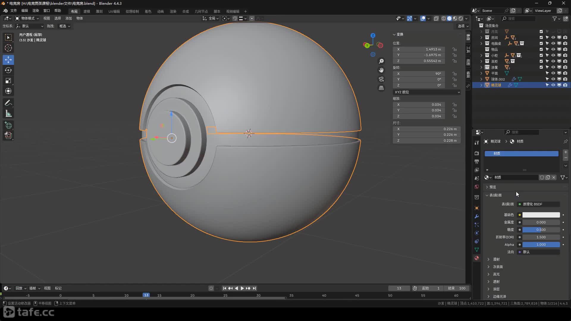Toggle lock on location X
The width and height of the screenshot is (571, 321).
point(454,49)
